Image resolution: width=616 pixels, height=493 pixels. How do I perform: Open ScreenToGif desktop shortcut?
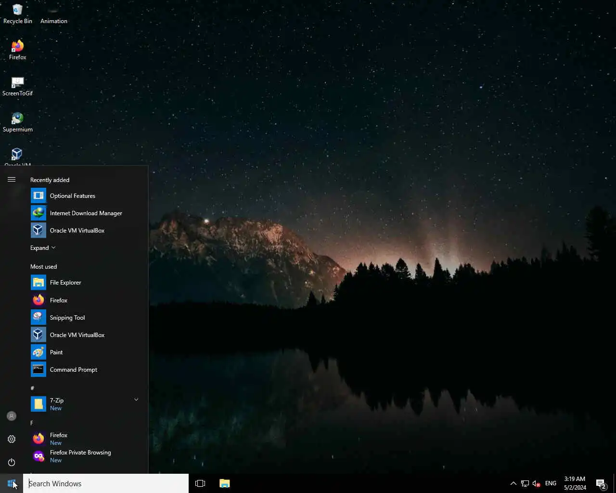[17, 86]
